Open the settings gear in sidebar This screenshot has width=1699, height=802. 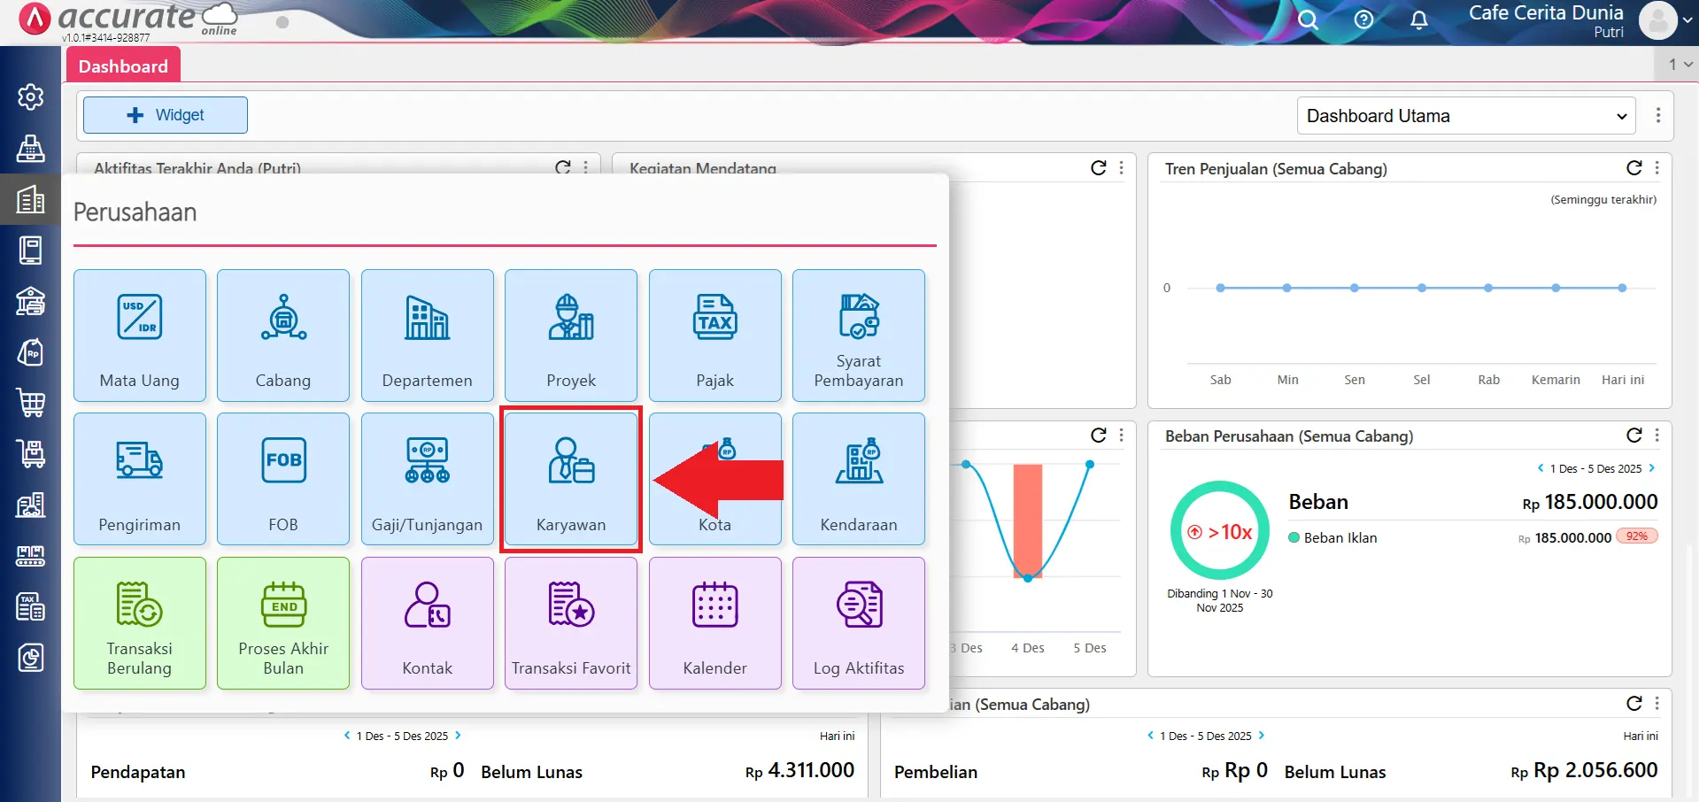coord(31,96)
